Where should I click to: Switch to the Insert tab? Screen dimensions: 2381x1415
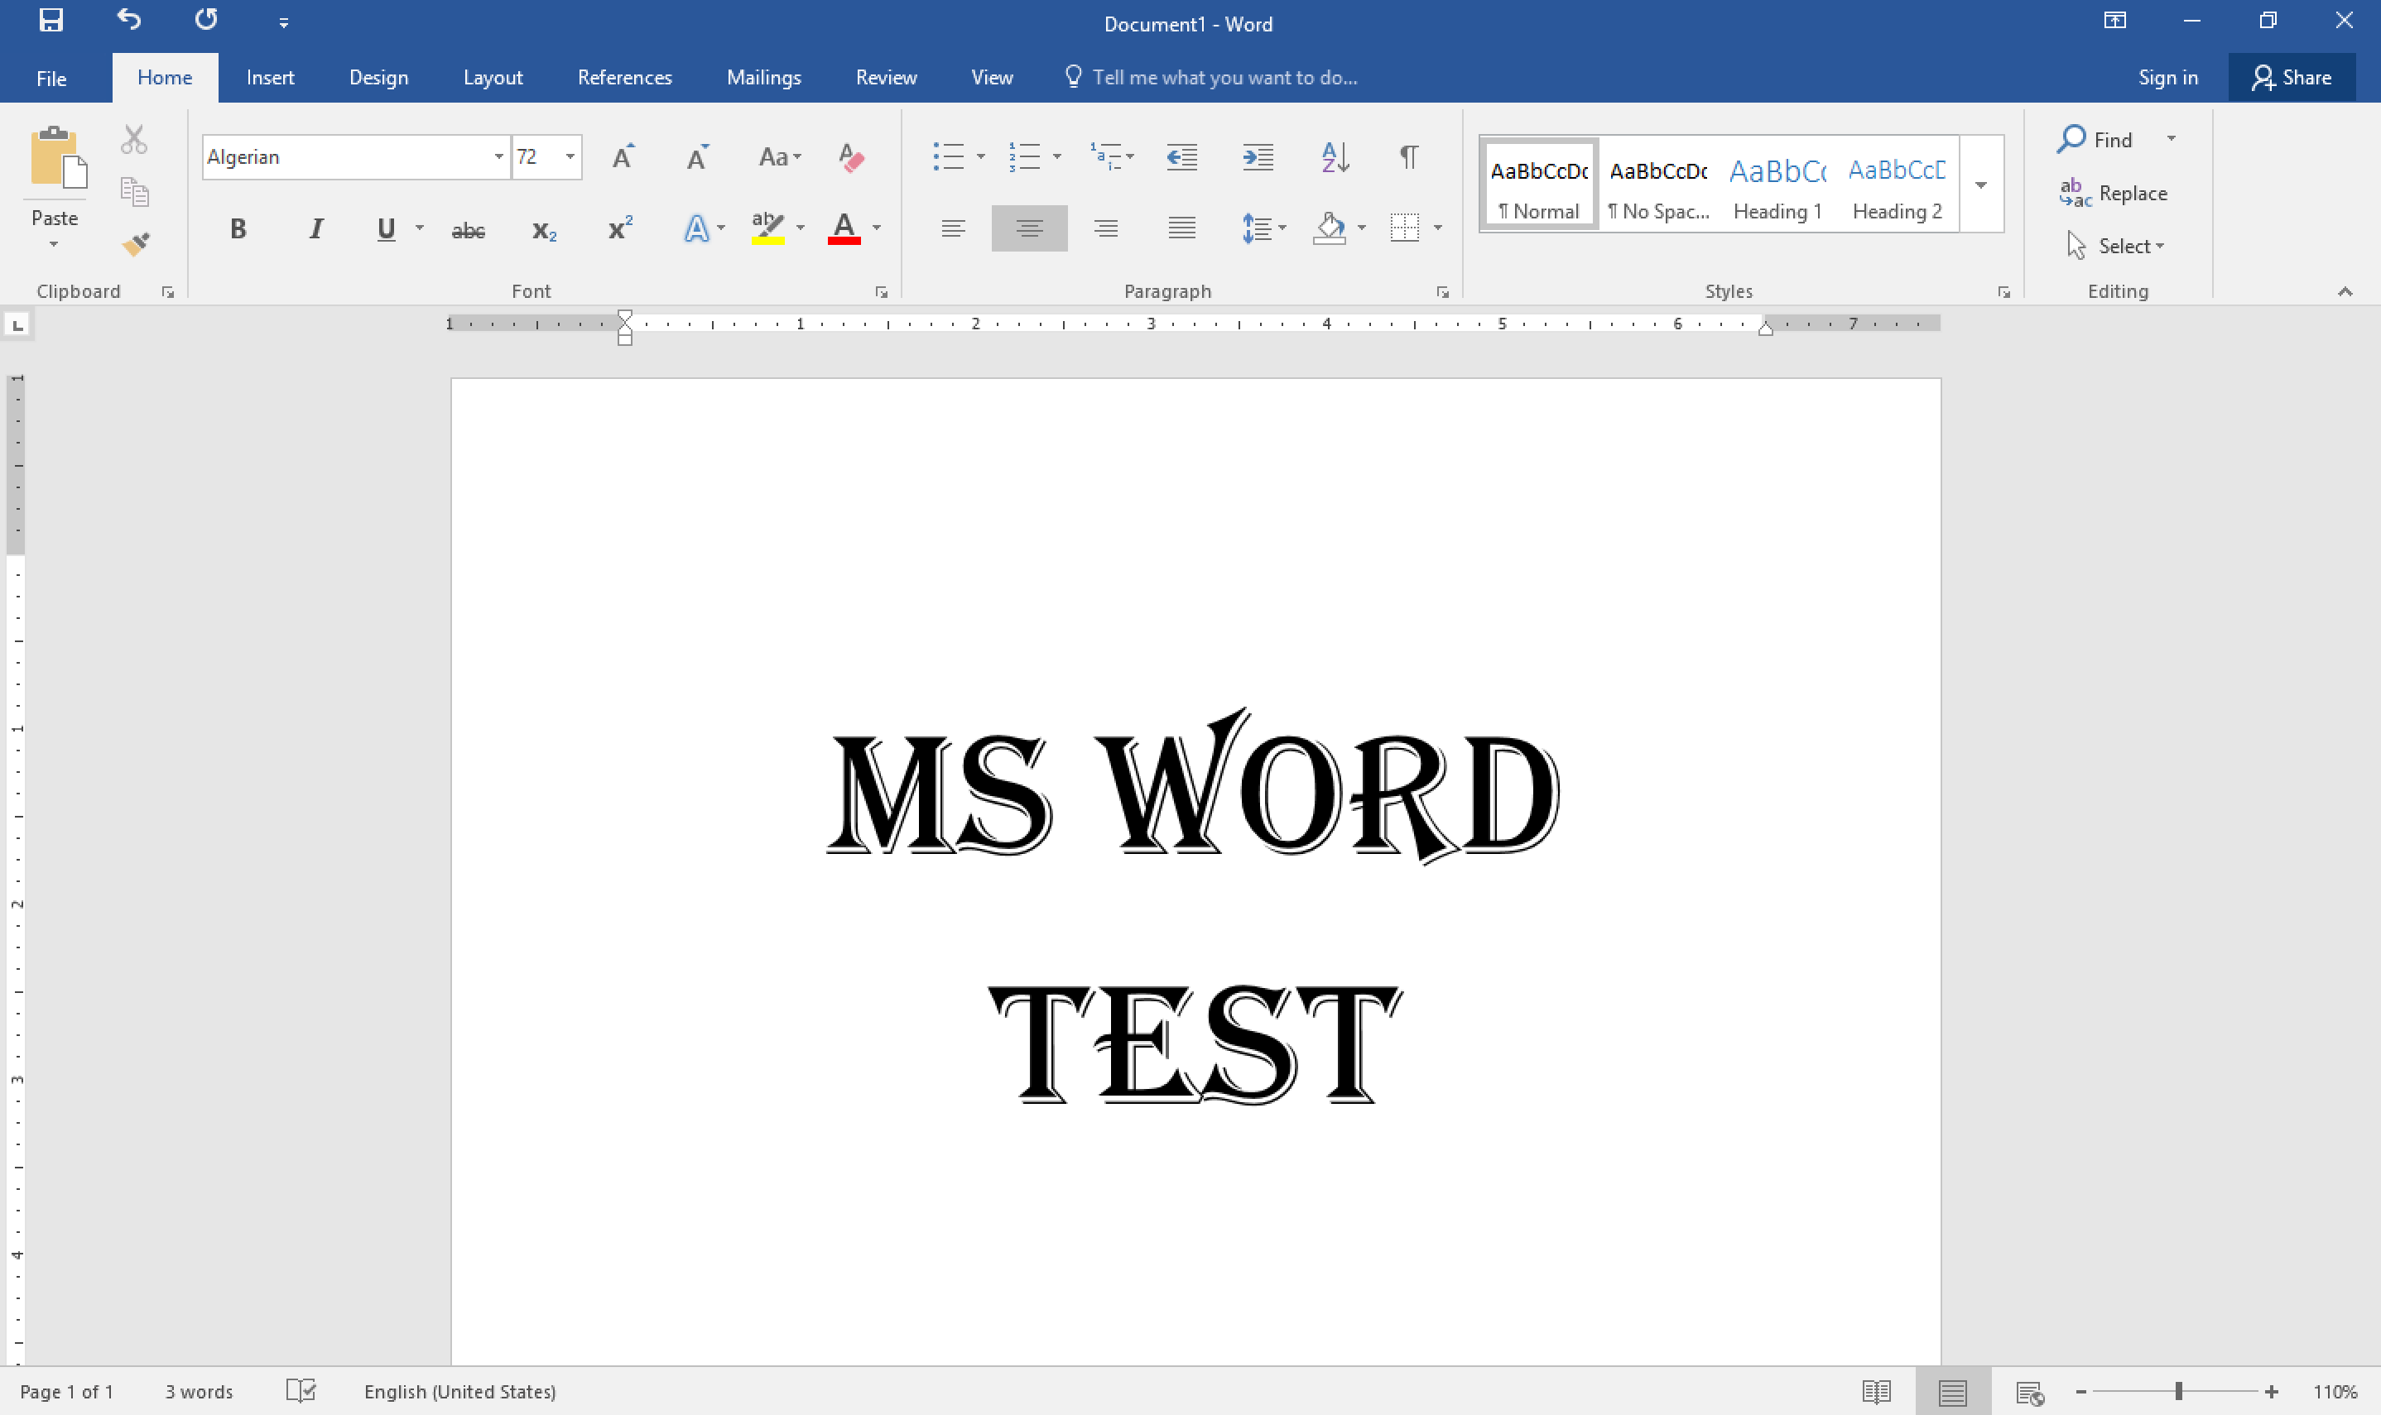click(x=270, y=78)
